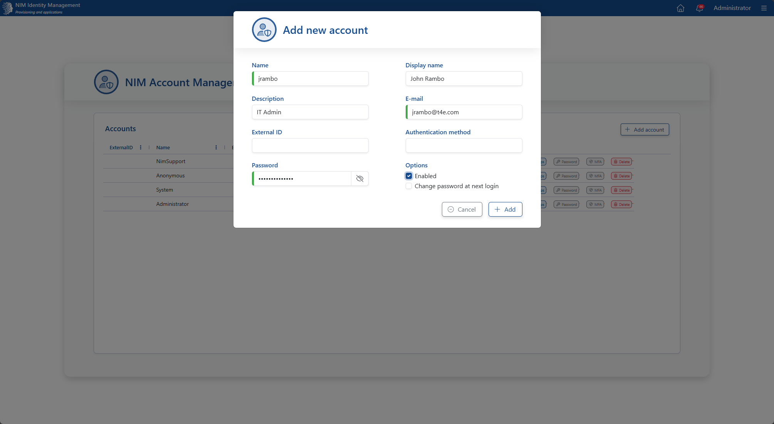The image size is (774, 424).
Task: Click the NIM Account Manager page icon
Action: (106, 82)
